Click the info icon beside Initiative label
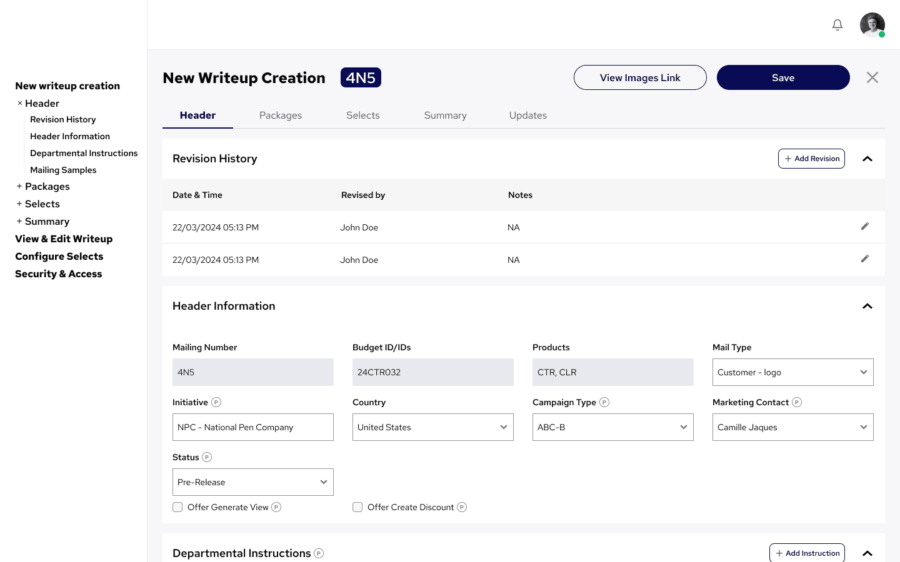This screenshot has height=562, width=900. (216, 402)
